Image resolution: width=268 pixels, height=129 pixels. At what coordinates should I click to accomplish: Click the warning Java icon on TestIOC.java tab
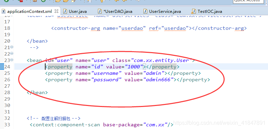click(193, 12)
